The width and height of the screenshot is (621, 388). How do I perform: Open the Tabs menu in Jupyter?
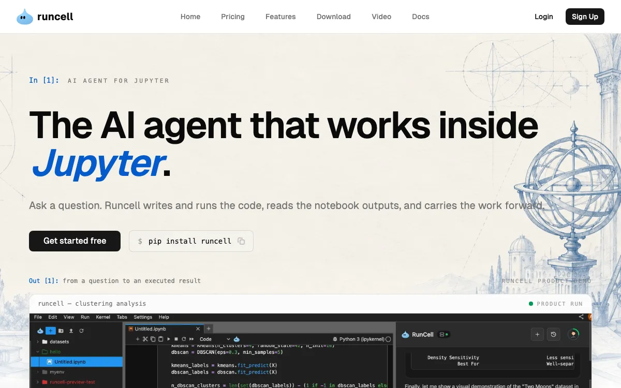click(x=122, y=317)
